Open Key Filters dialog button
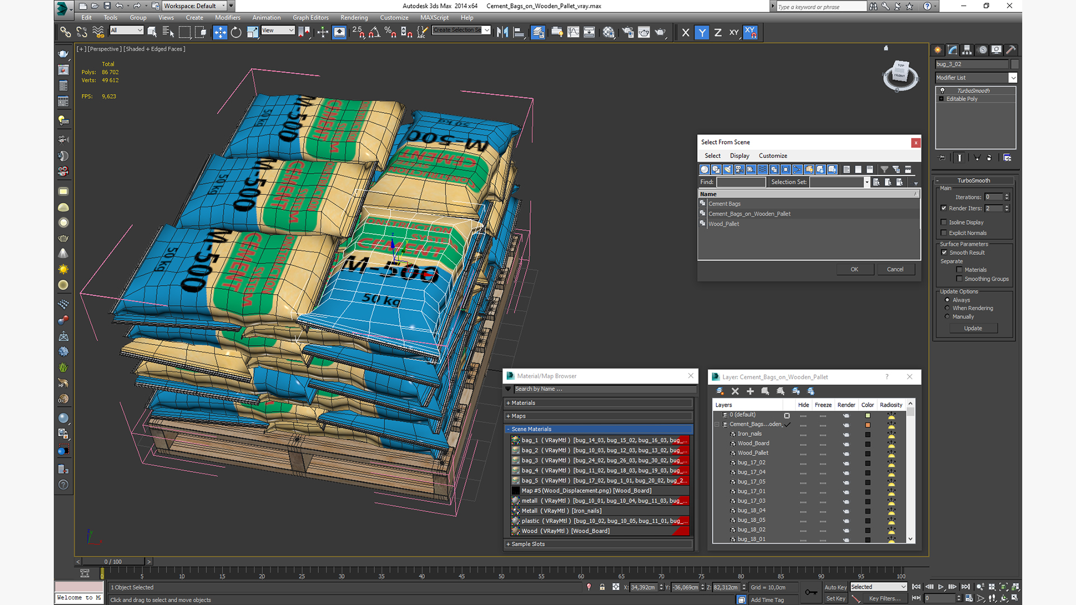This screenshot has height=605, width=1076. [x=884, y=598]
